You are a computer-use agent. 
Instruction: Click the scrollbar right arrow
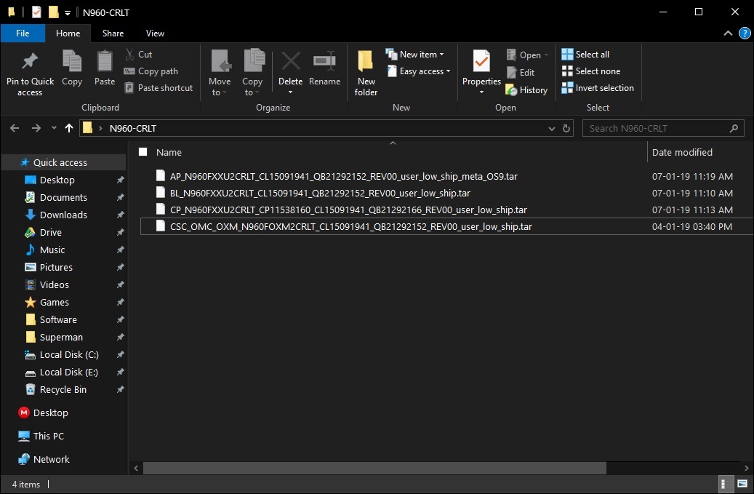click(x=746, y=468)
